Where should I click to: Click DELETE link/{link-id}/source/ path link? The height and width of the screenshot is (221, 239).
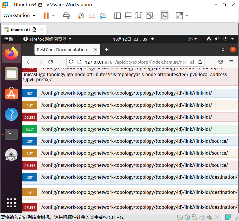(134, 165)
